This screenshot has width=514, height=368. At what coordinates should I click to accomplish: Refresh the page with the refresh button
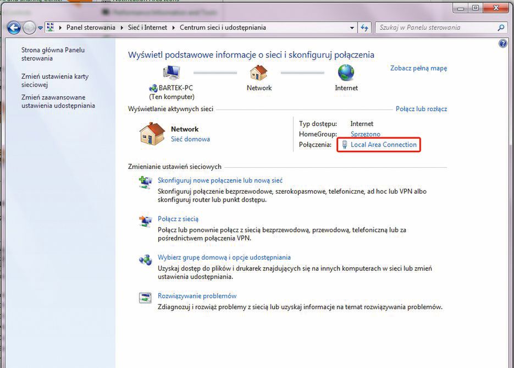[x=364, y=28]
